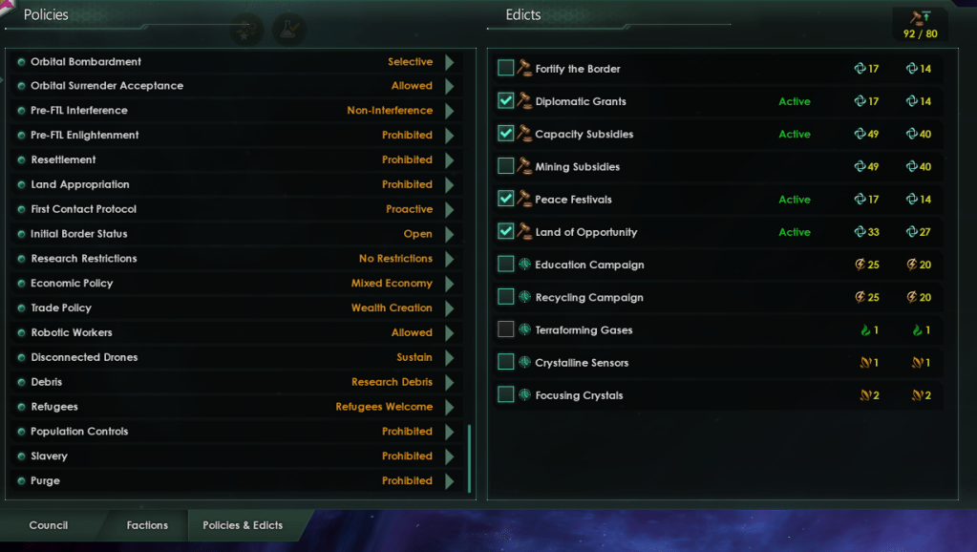Click the Land of Opportunity edict name

click(585, 232)
